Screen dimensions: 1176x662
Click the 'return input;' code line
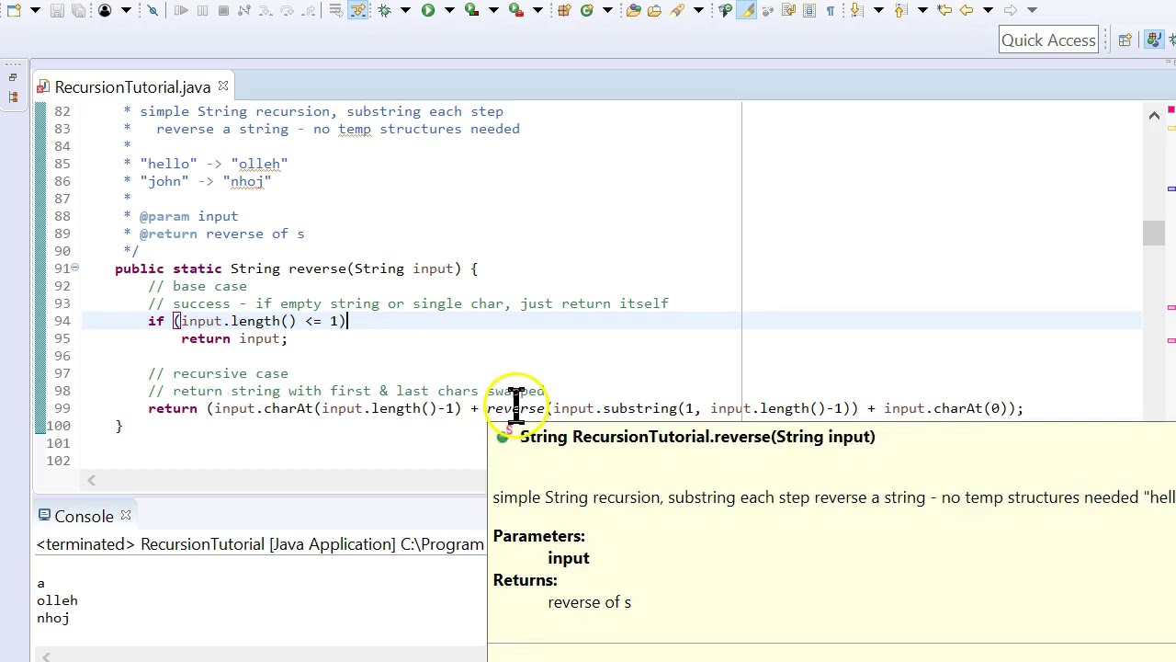[x=234, y=338]
